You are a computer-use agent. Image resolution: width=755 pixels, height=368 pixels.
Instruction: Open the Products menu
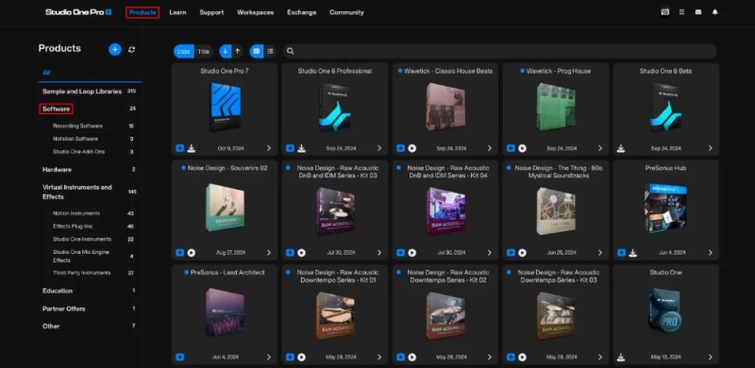click(143, 12)
